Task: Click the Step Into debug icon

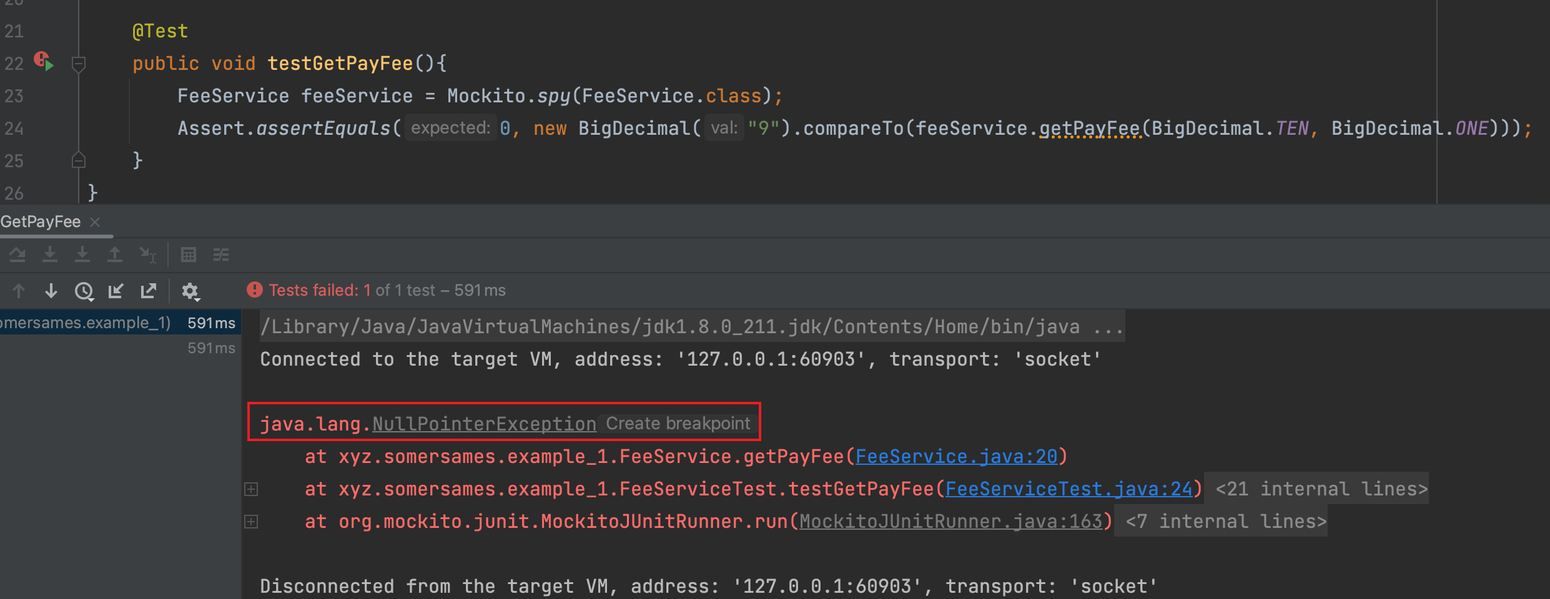Action: pyautogui.click(x=50, y=254)
